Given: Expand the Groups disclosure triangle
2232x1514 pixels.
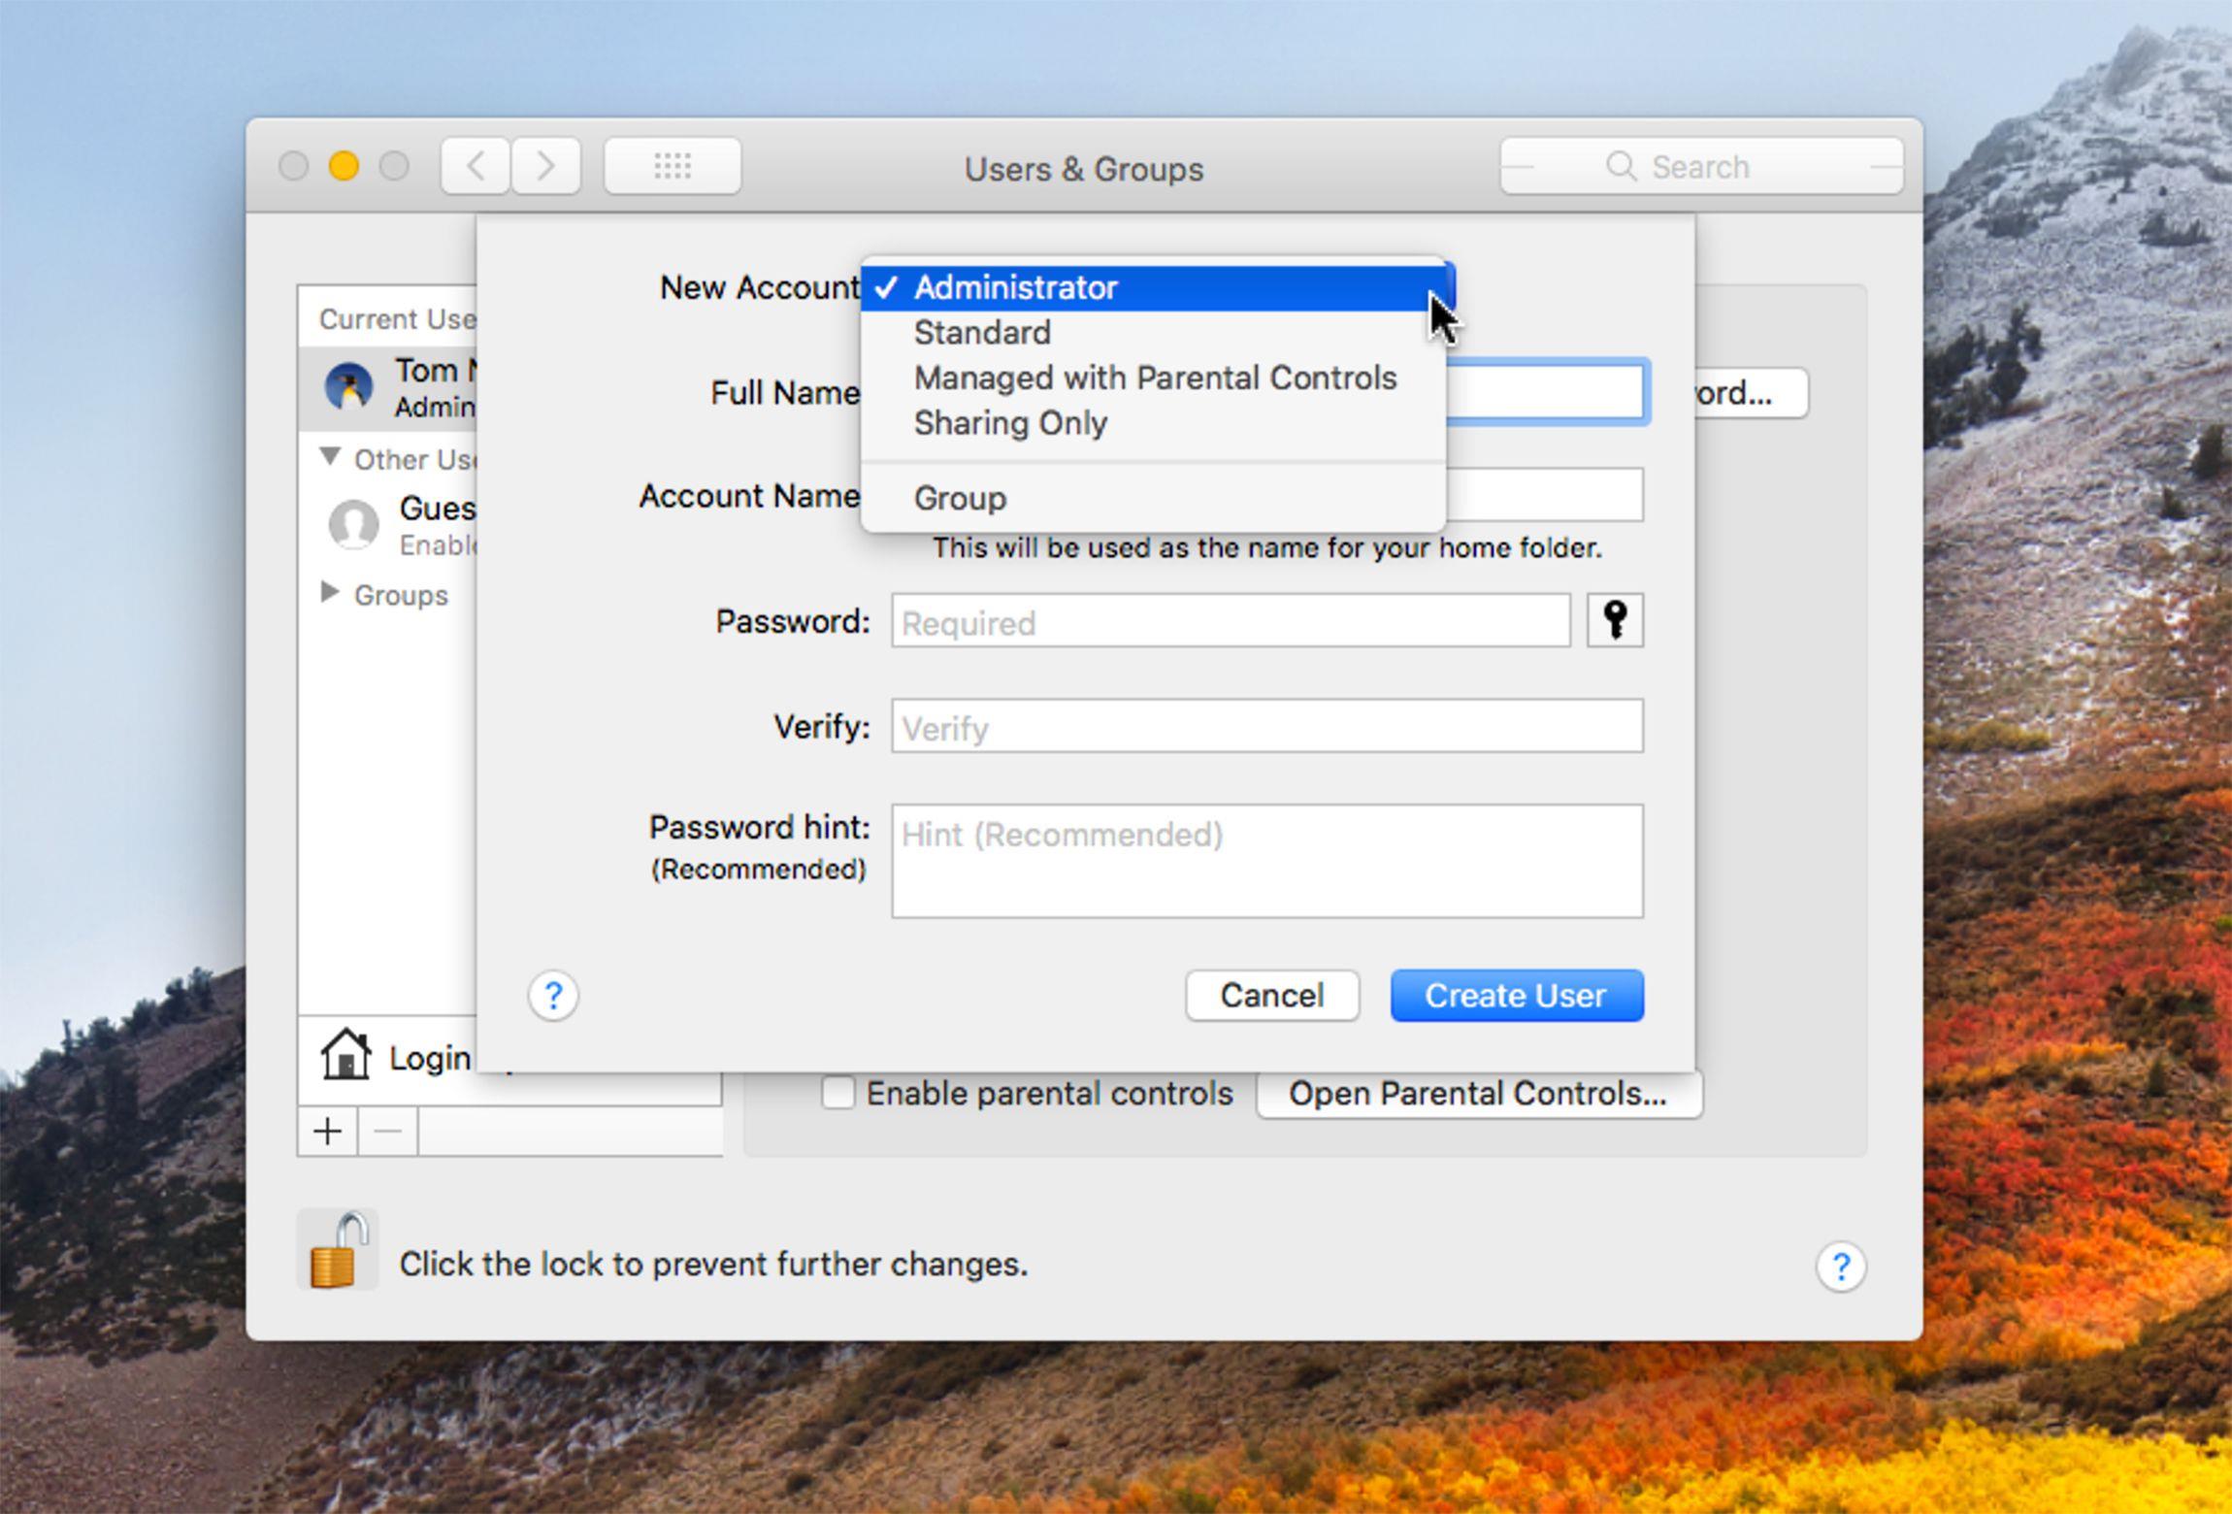Looking at the screenshot, I should click(x=330, y=592).
